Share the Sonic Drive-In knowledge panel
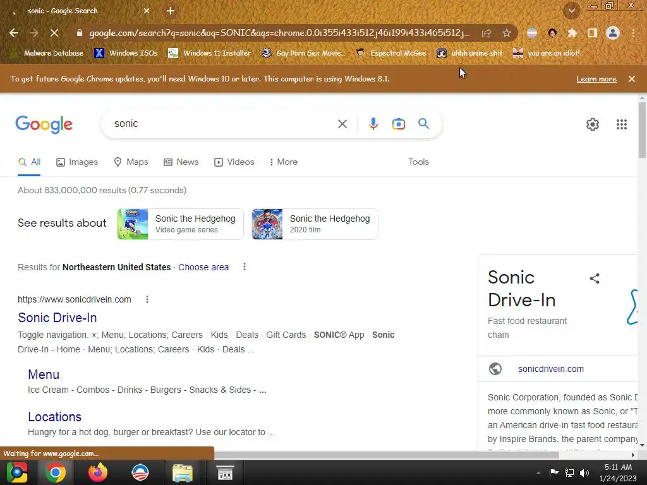Screen dimensions: 647x485 click(594, 278)
